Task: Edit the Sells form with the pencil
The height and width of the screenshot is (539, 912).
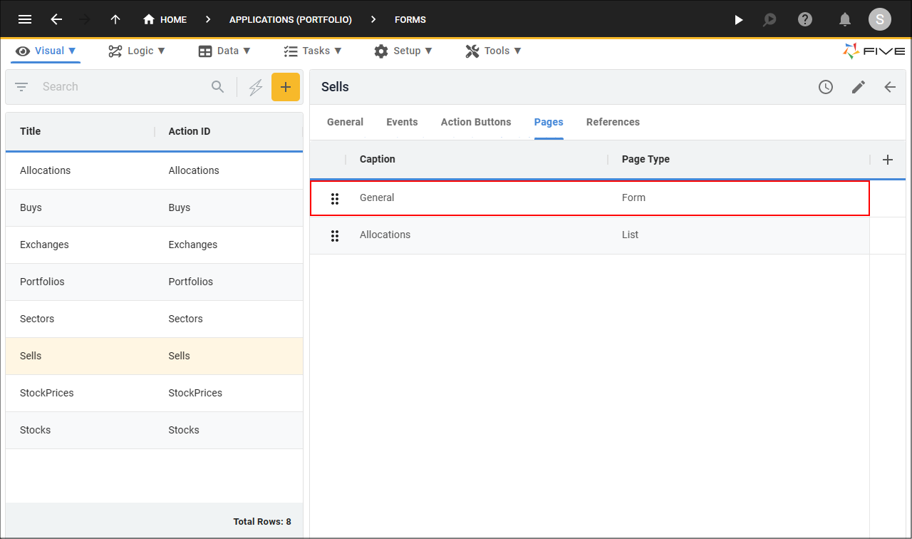Action: tap(859, 87)
